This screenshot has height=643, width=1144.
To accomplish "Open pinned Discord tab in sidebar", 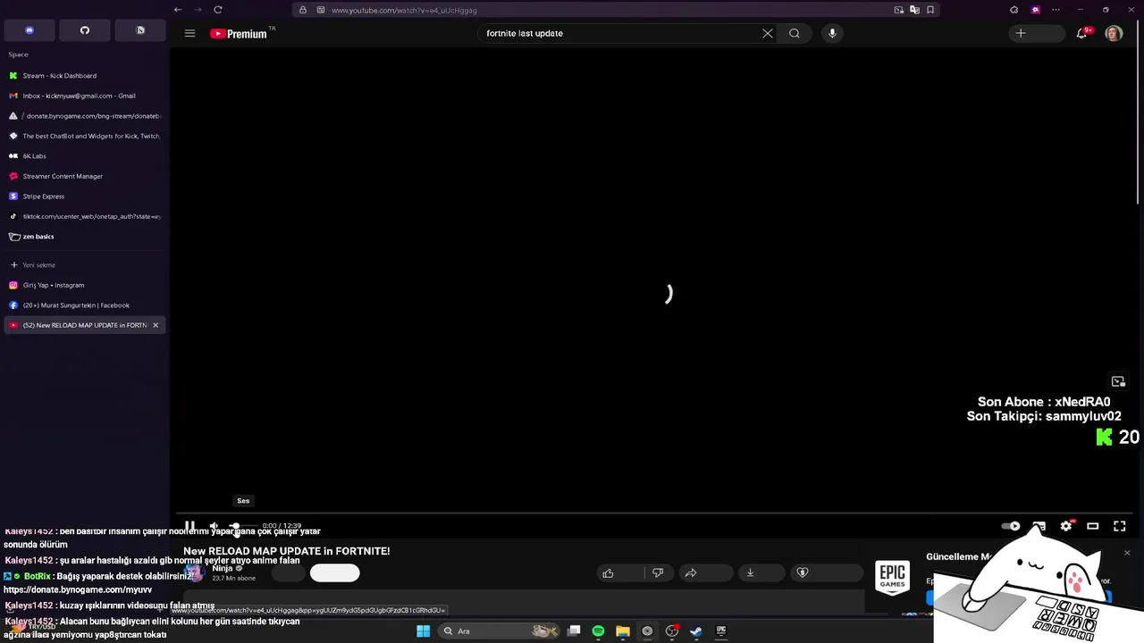I will pos(29,30).
